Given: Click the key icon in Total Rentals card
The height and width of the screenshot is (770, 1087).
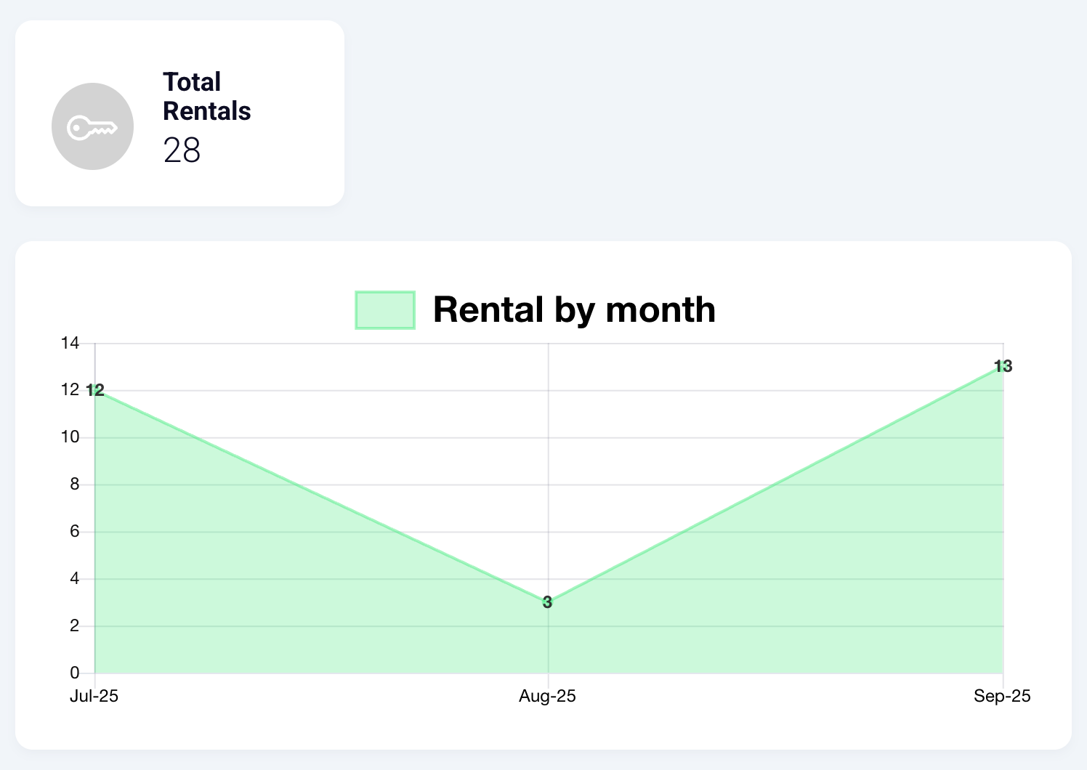Looking at the screenshot, I should tap(92, 127).
